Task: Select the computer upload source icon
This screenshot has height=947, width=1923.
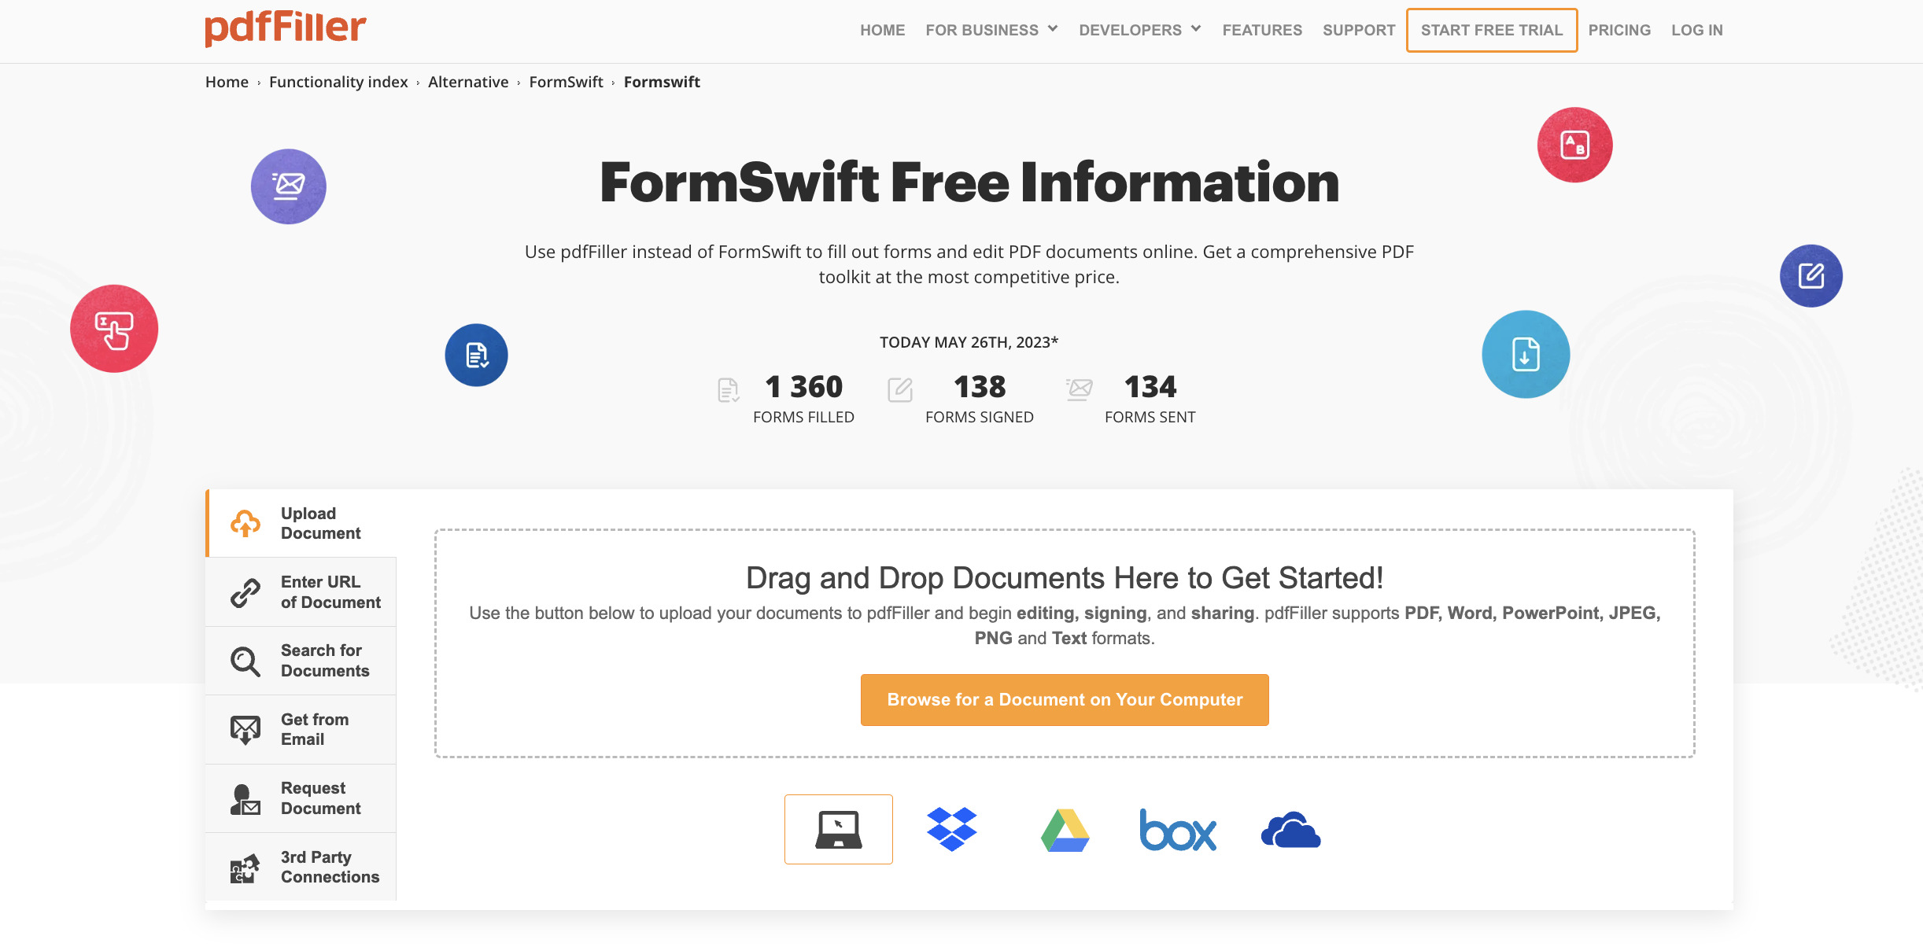Action: tap(838, 828)
